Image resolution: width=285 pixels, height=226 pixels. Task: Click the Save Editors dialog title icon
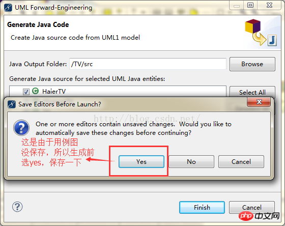point(11,104)
